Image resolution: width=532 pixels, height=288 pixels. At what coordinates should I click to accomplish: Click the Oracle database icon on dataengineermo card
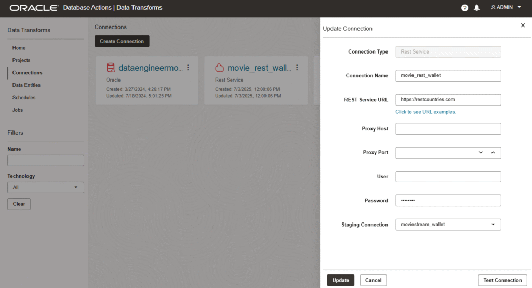[x=111, y=68]
